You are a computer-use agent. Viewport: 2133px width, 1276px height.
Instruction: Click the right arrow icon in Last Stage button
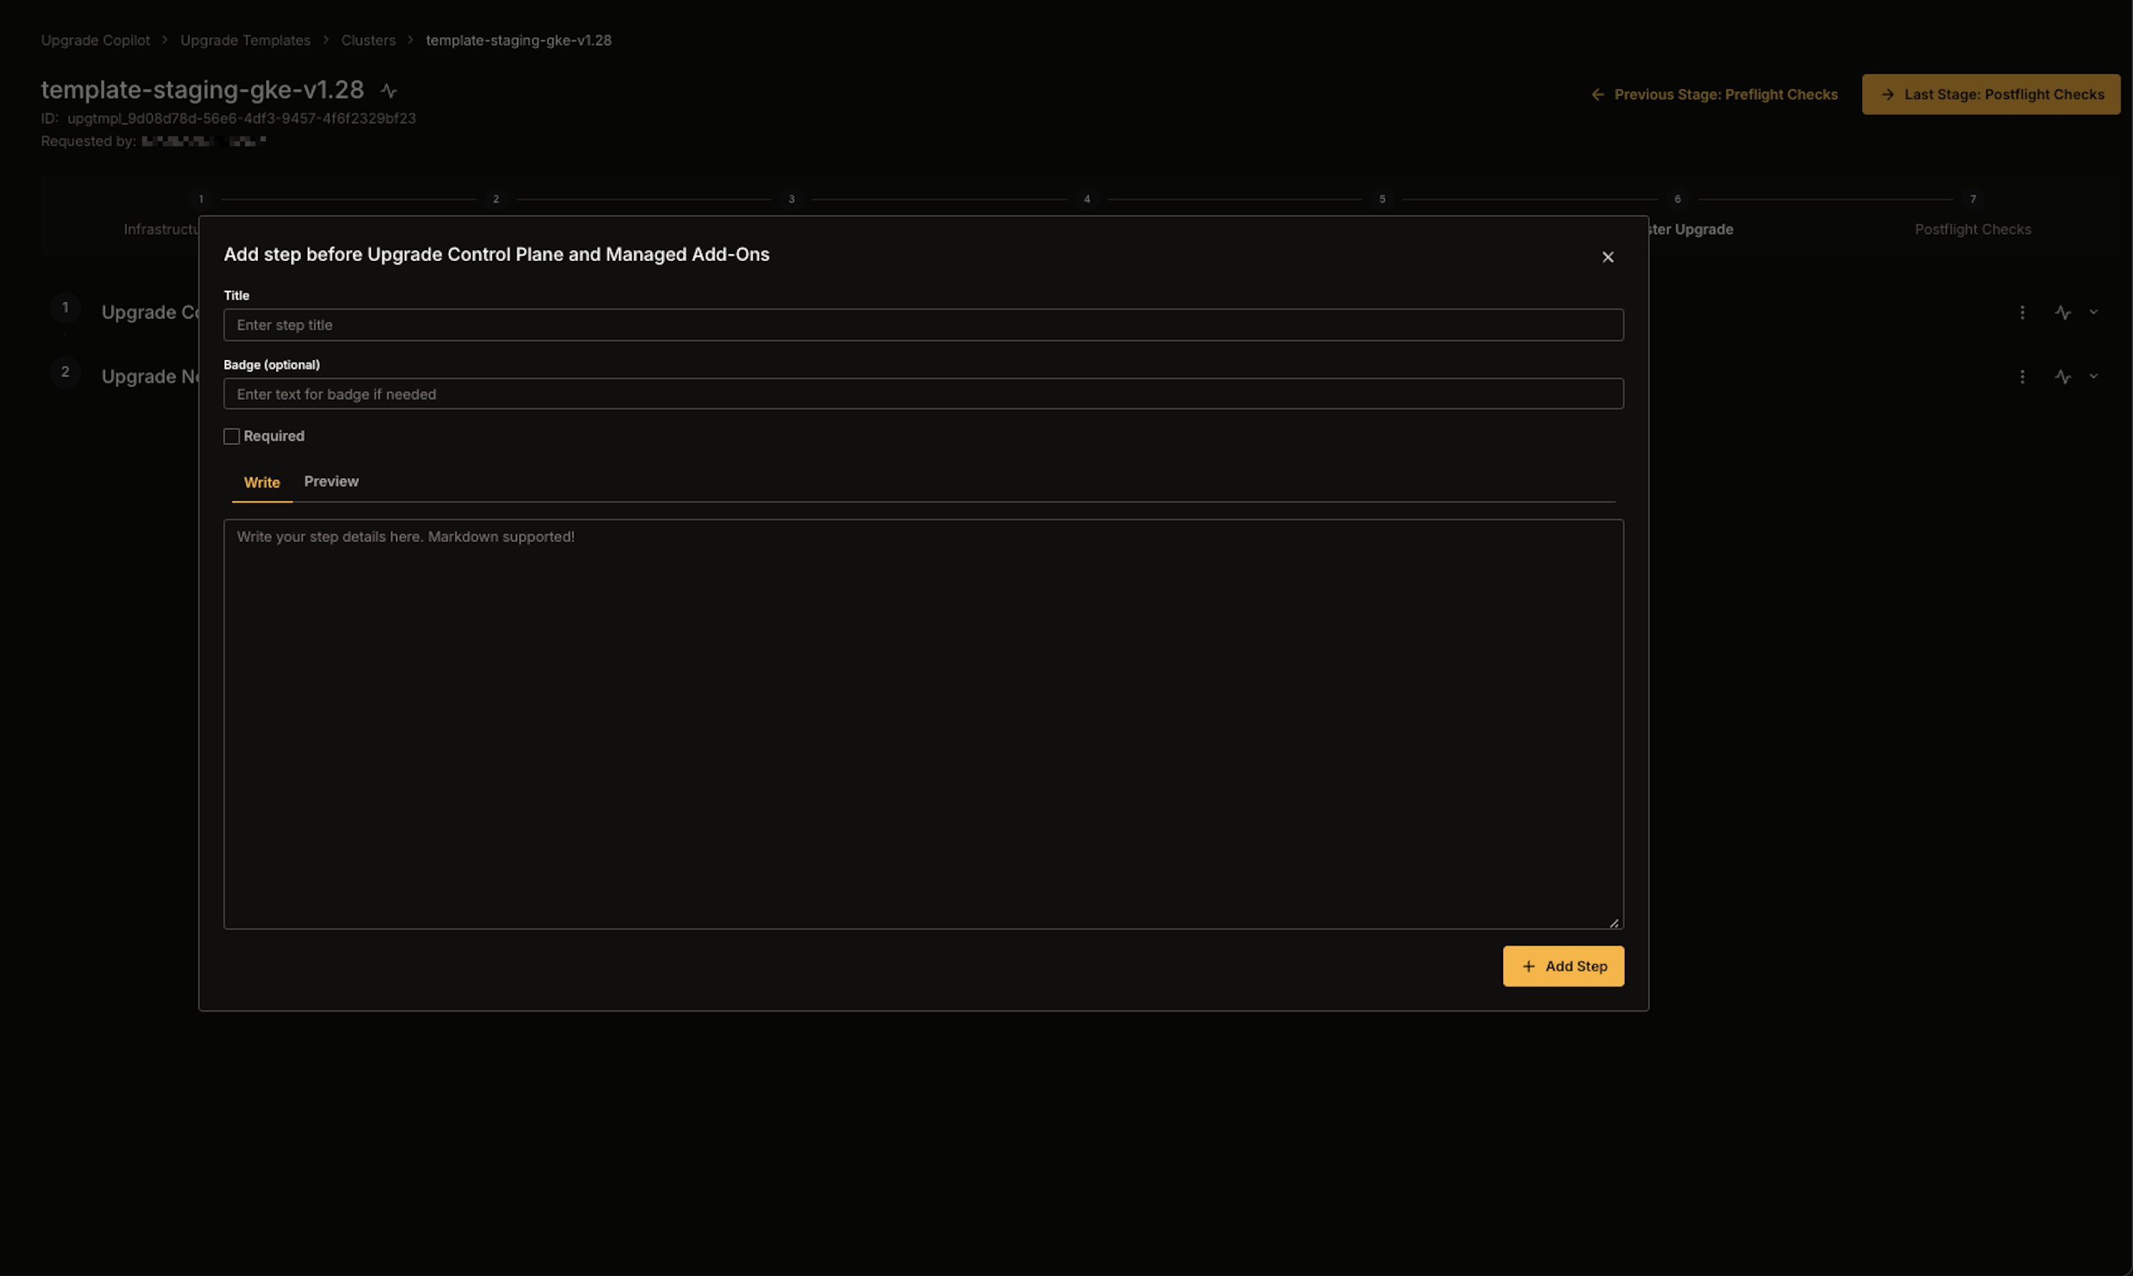pyautogui.click(x=1888, y=94)
